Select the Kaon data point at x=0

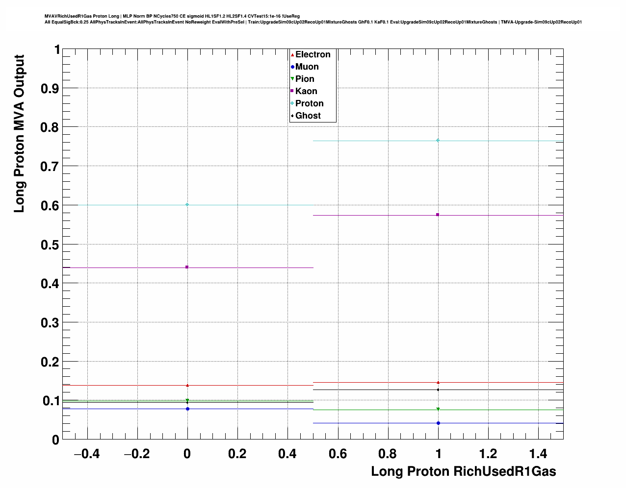click(x=187, y=267)
